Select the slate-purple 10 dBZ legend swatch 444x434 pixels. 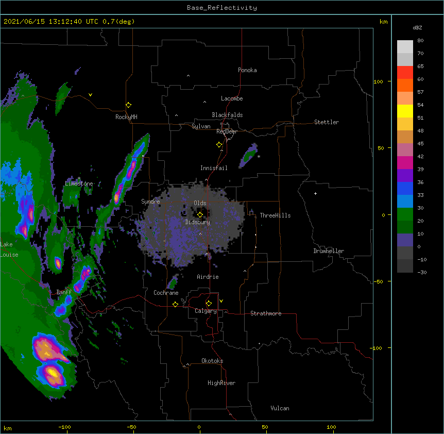pyautogui.click(x=405, y=240)
